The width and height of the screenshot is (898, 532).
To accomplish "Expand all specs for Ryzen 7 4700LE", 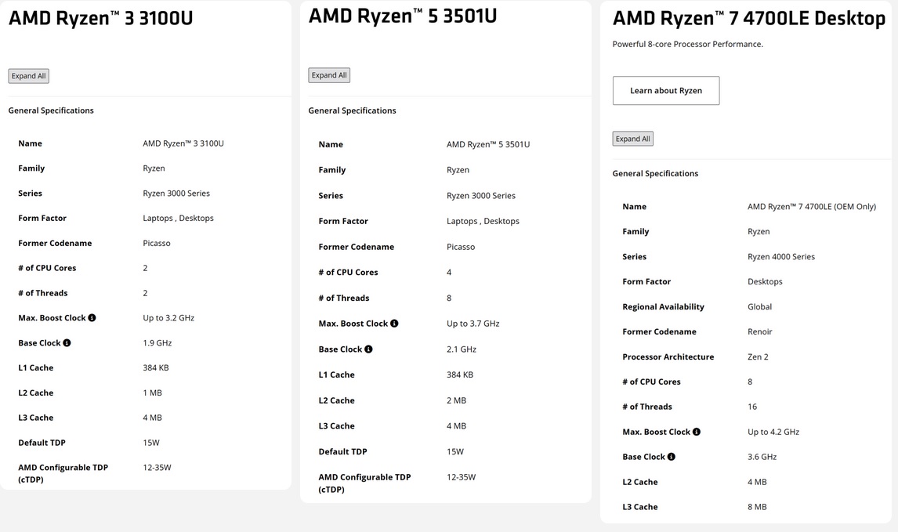I will [x=633, y=139].
